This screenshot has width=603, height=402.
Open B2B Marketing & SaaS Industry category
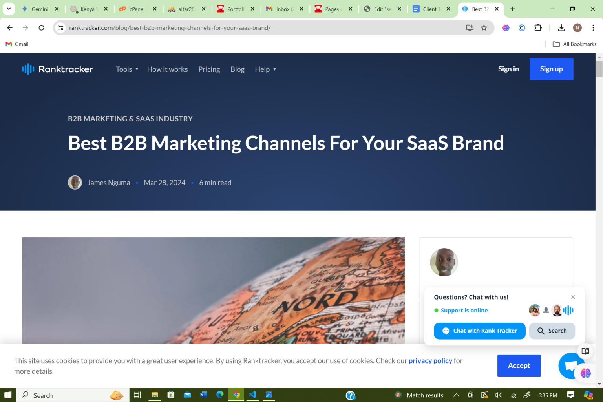(x=130, y=119)
